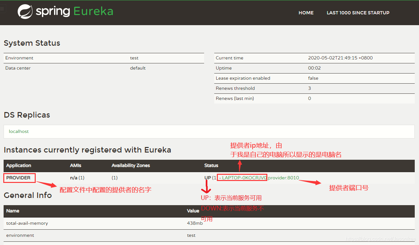Open LAST 1000 SINCE STARTUP page

358,13
